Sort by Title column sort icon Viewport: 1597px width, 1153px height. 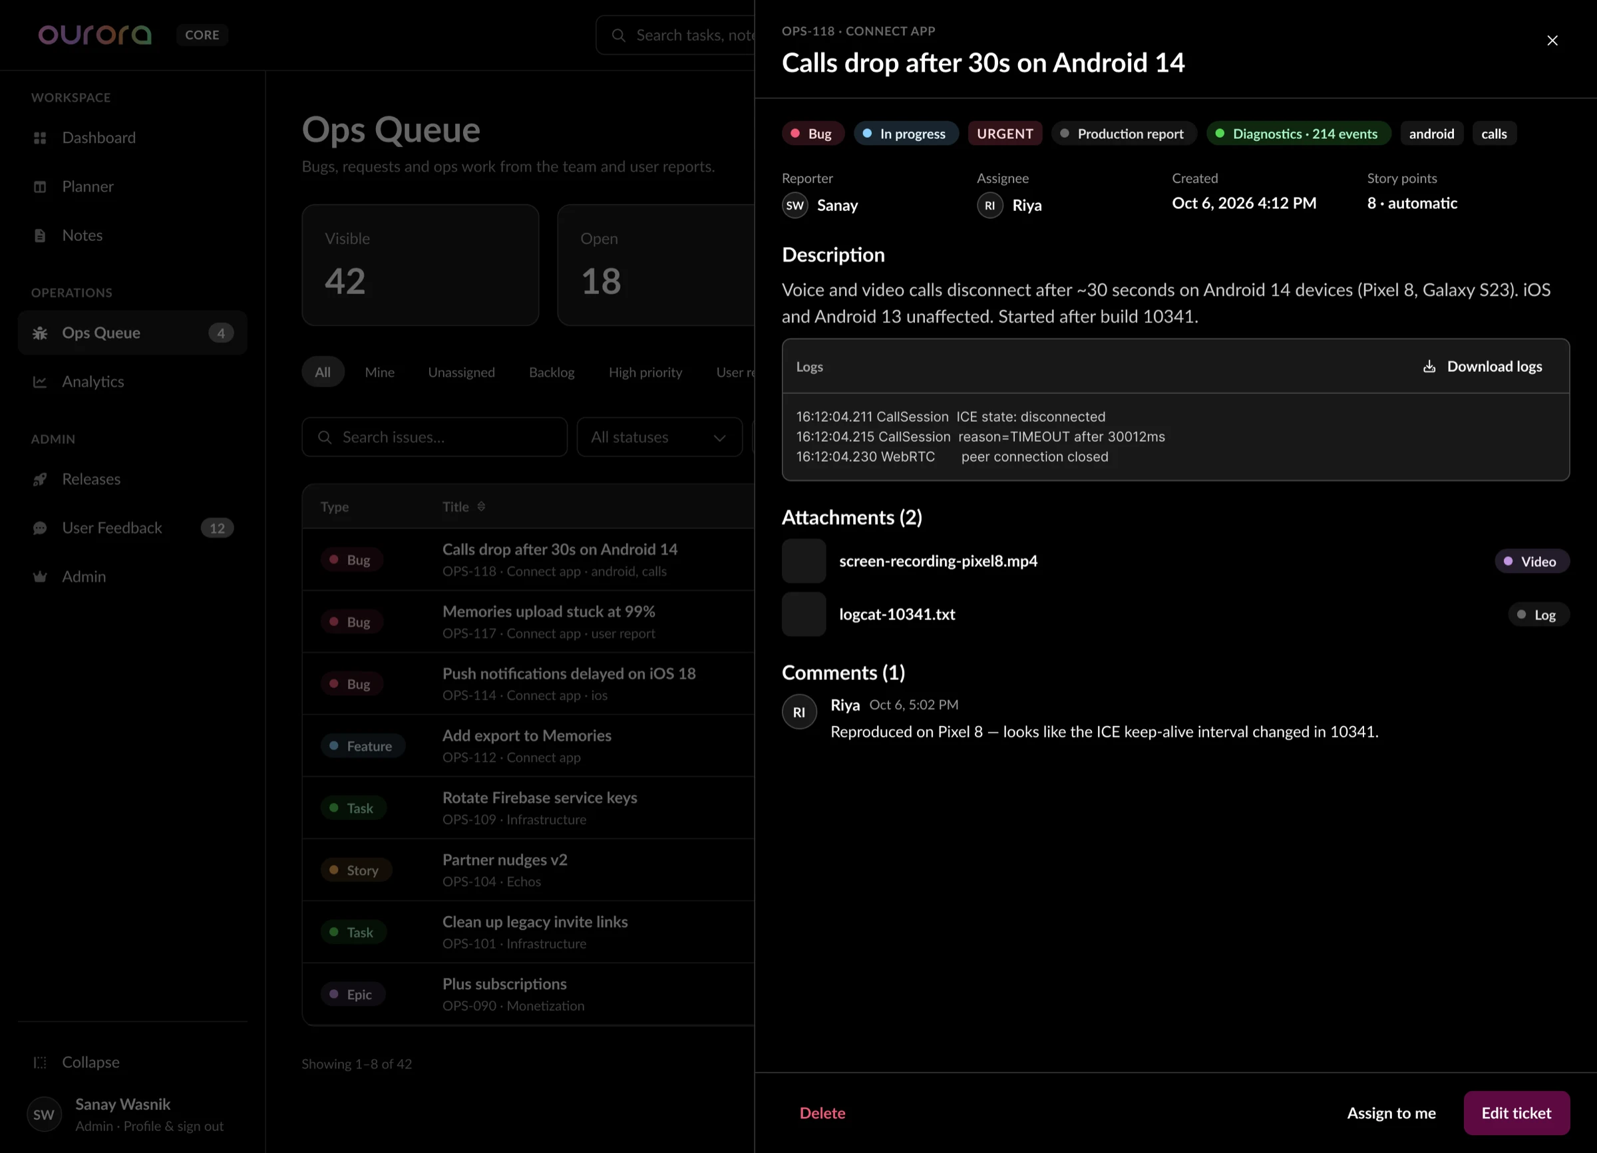[x=481, y=506]
